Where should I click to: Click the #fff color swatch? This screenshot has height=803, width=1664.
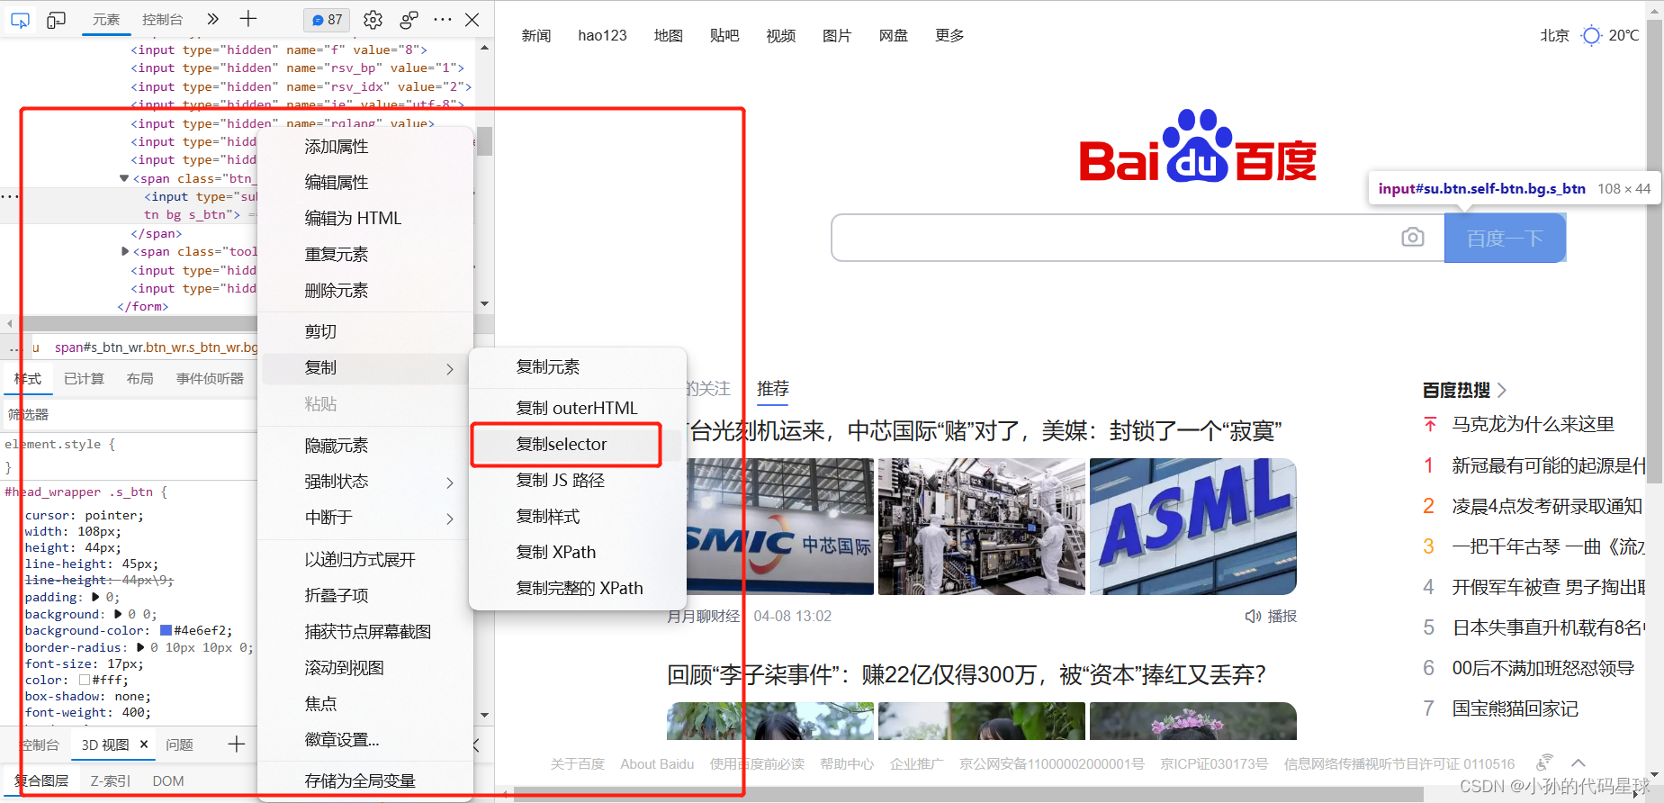[85, 680]
